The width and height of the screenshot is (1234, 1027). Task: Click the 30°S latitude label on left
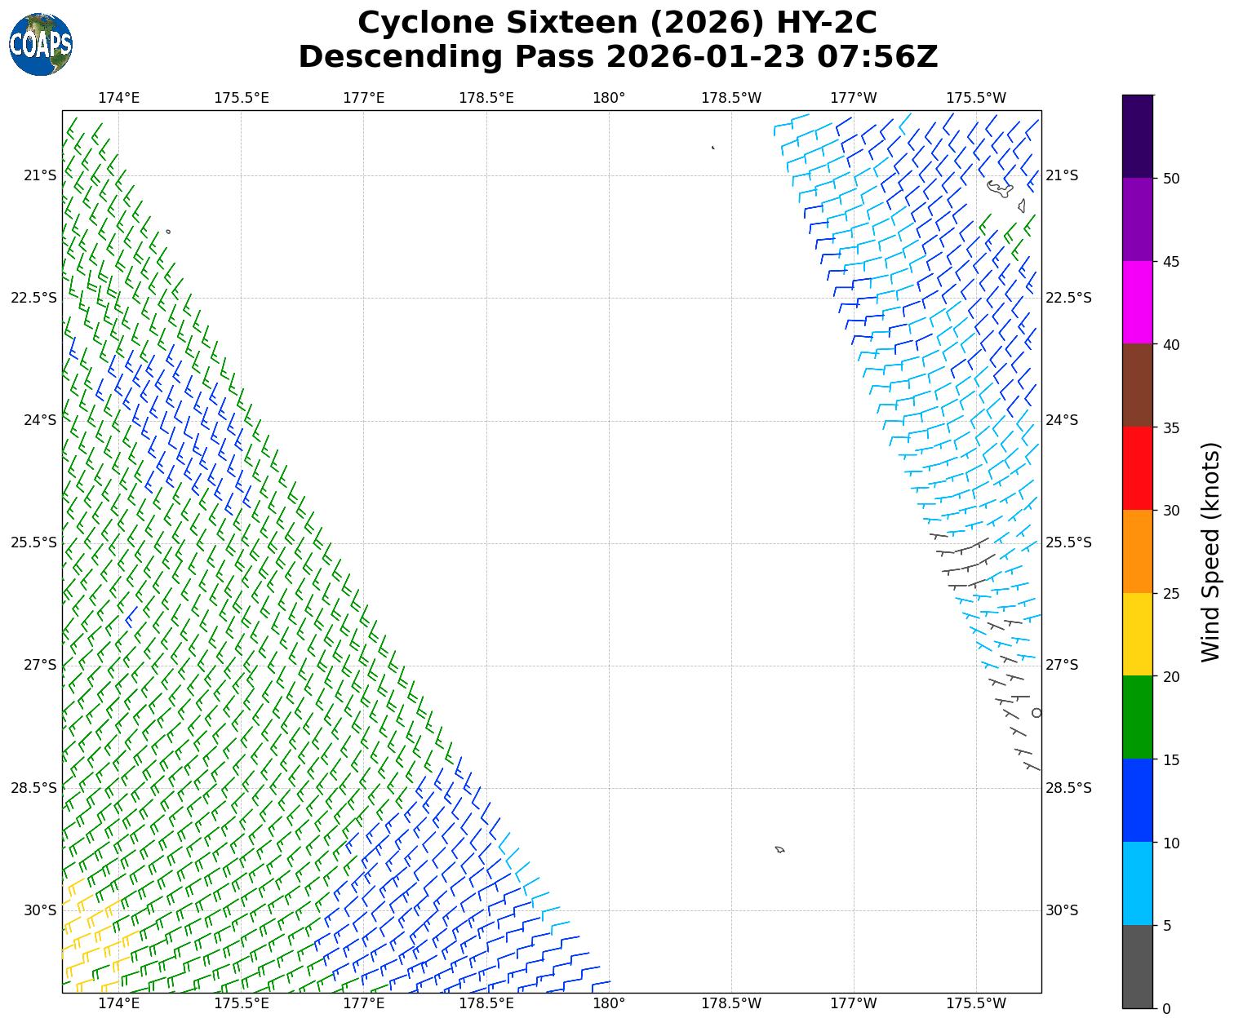tap(40, 910)
